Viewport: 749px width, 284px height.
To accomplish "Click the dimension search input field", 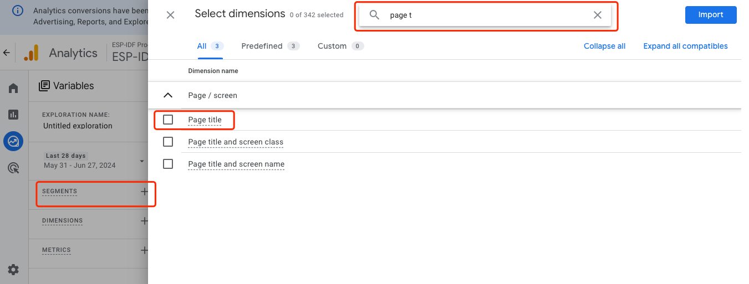I will click(488, 15).
